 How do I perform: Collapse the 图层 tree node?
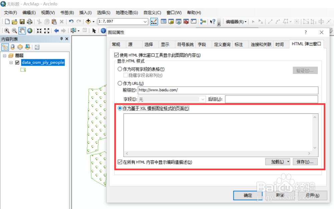click(x=5, y=55)
